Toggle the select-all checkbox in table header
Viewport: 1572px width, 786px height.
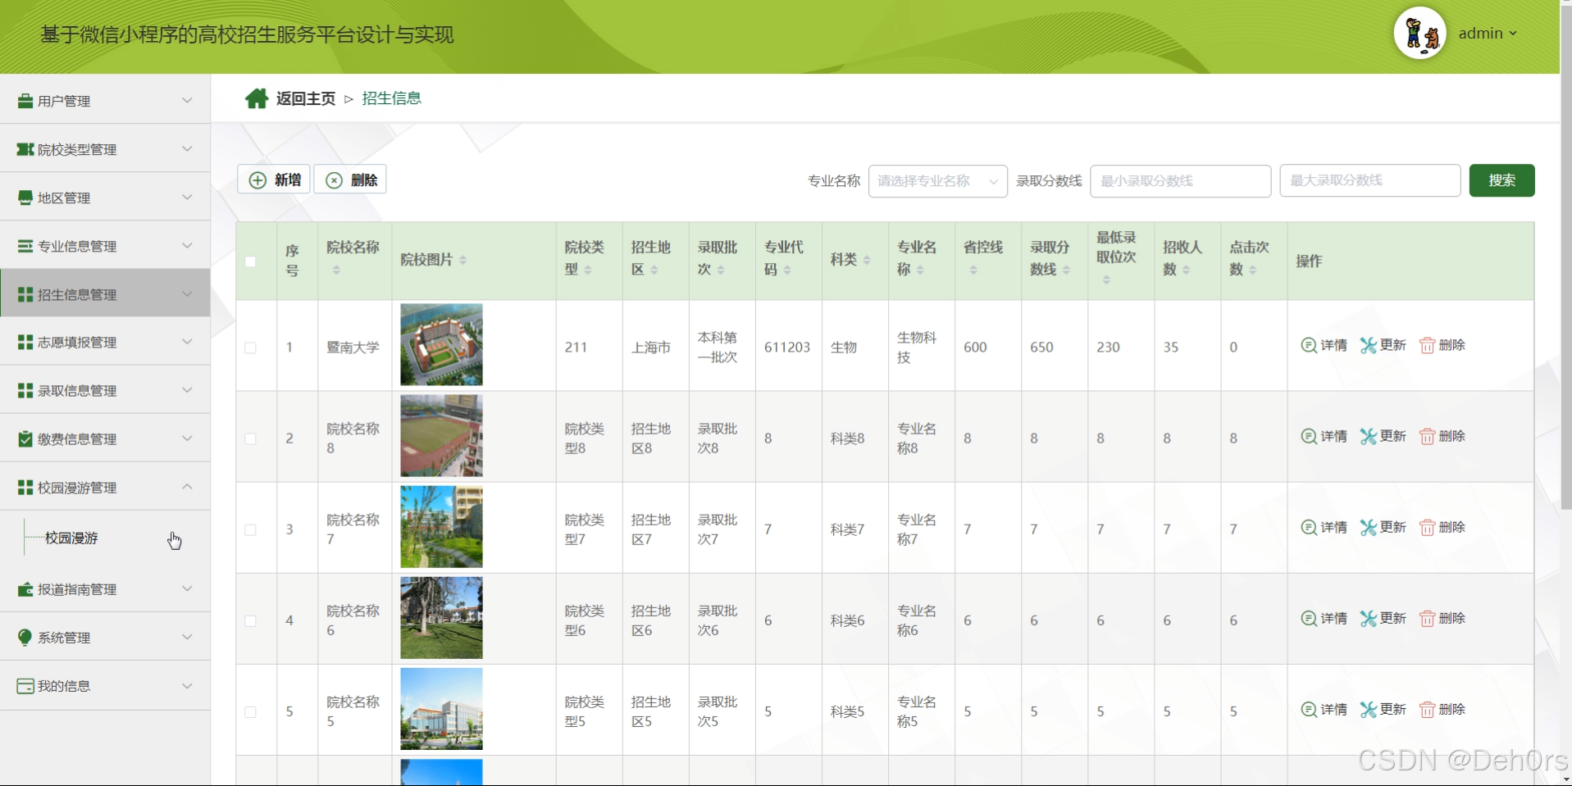pos(251,261)
